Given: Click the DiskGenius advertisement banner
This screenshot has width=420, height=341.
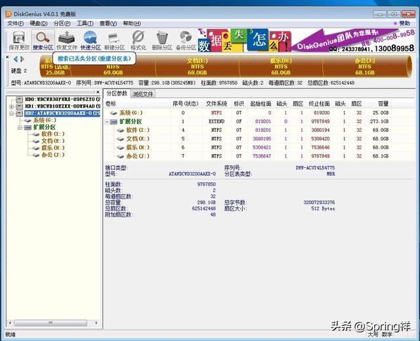Looking at the screenshot, I should [x=306, y=40].
